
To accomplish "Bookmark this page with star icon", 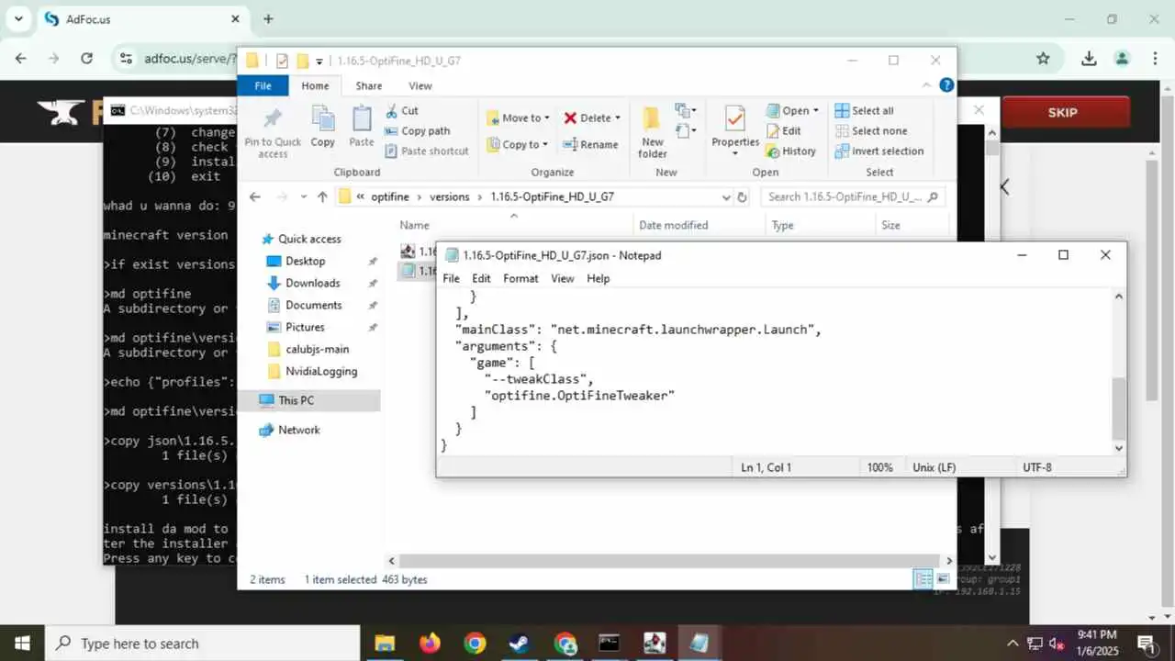I will click(x=1043, y=58).
